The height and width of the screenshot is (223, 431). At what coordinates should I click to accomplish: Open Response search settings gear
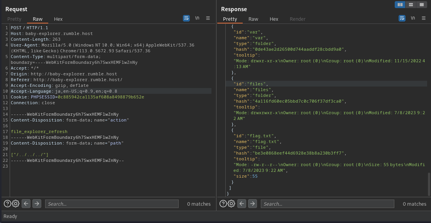click(x=232, y=204)
